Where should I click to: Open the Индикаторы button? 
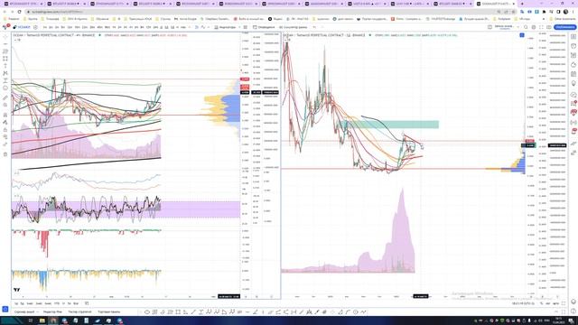pyautogui.click(x=225, y=27)
